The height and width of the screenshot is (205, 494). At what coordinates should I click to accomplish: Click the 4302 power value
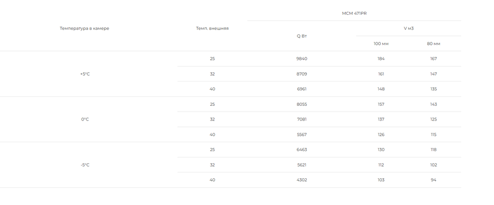coord(301,180)
